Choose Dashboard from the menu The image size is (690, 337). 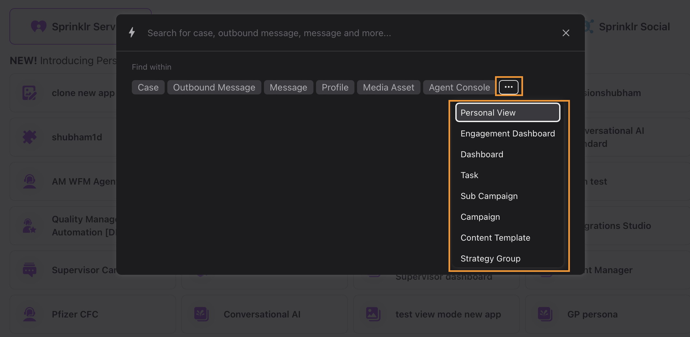click(508, 154)
